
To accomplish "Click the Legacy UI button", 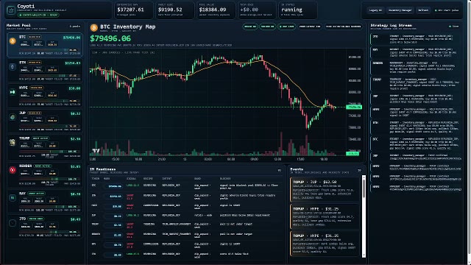I will click(x=375, y=10).
